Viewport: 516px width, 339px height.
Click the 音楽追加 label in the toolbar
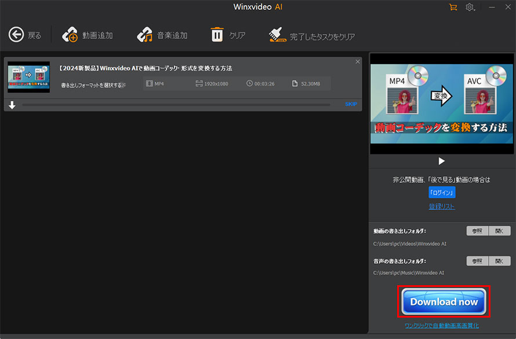(x=172, y=35)
